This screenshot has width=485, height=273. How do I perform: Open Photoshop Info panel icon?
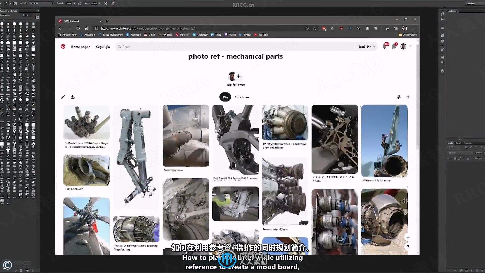click(x=442, y=41)
